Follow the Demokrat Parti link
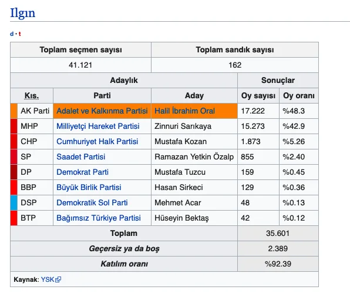 click(82, 172)
